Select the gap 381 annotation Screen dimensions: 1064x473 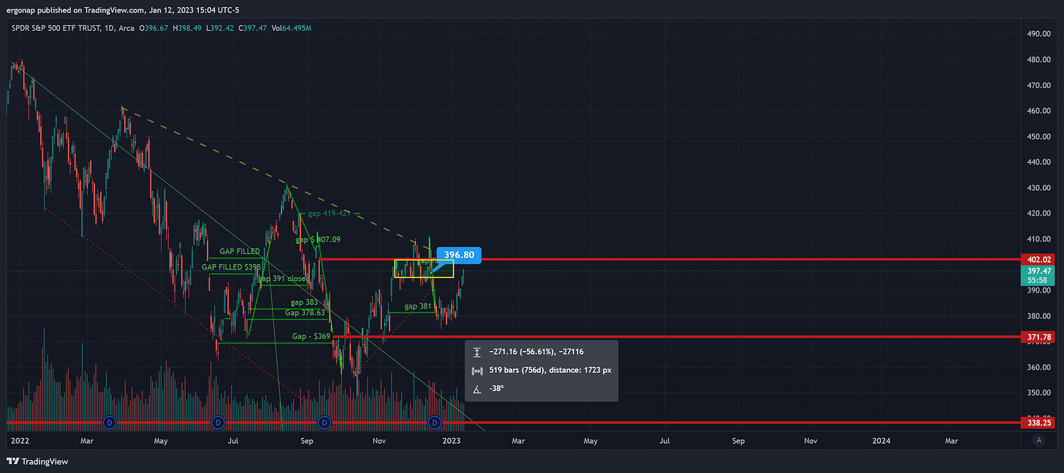pyautogui.click(x=418, y=306)
